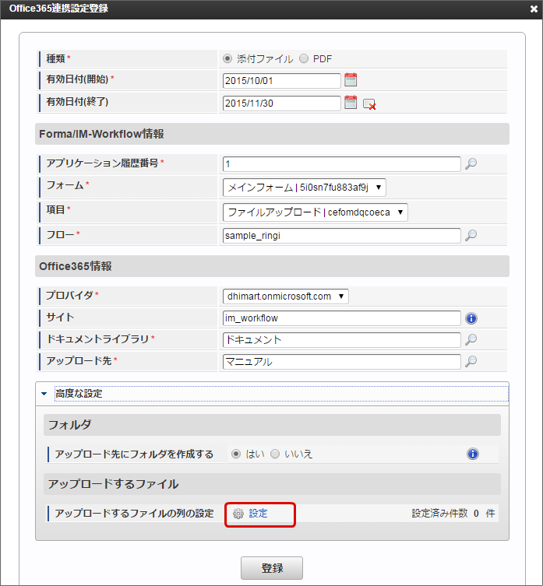Click the 設定済み件数 count text
Image resolution: width=543 pixels, height=586 pixels.
pyautogui.click(x=453, y=514)
